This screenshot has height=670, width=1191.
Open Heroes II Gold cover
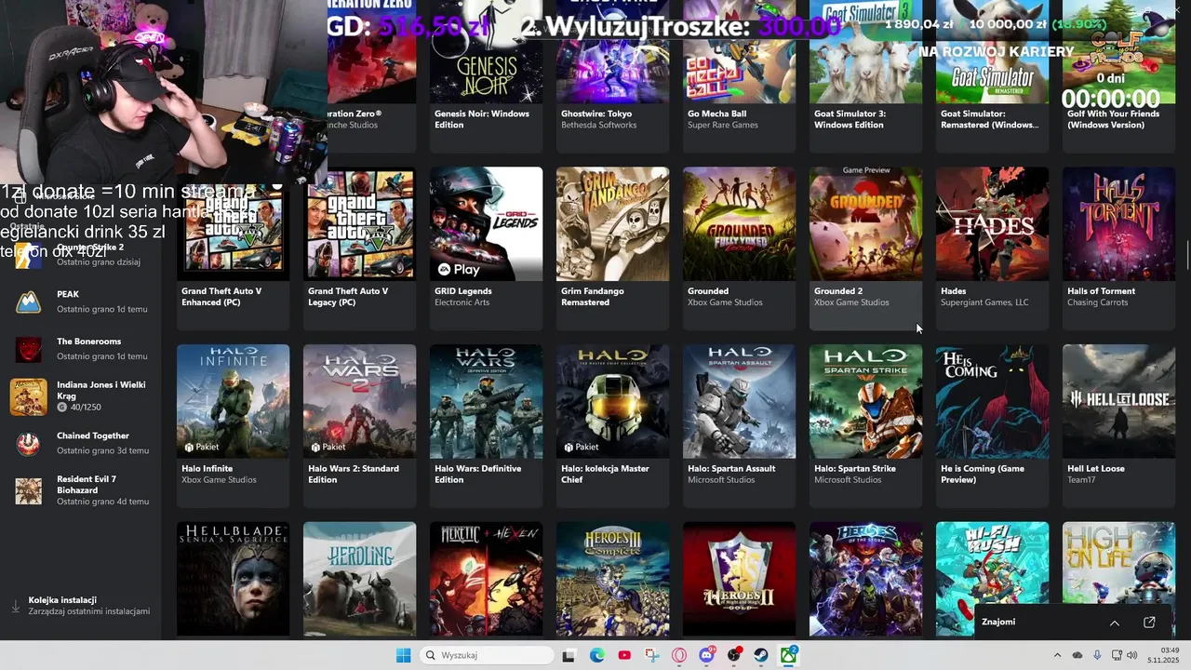click(x=739, y=579)
